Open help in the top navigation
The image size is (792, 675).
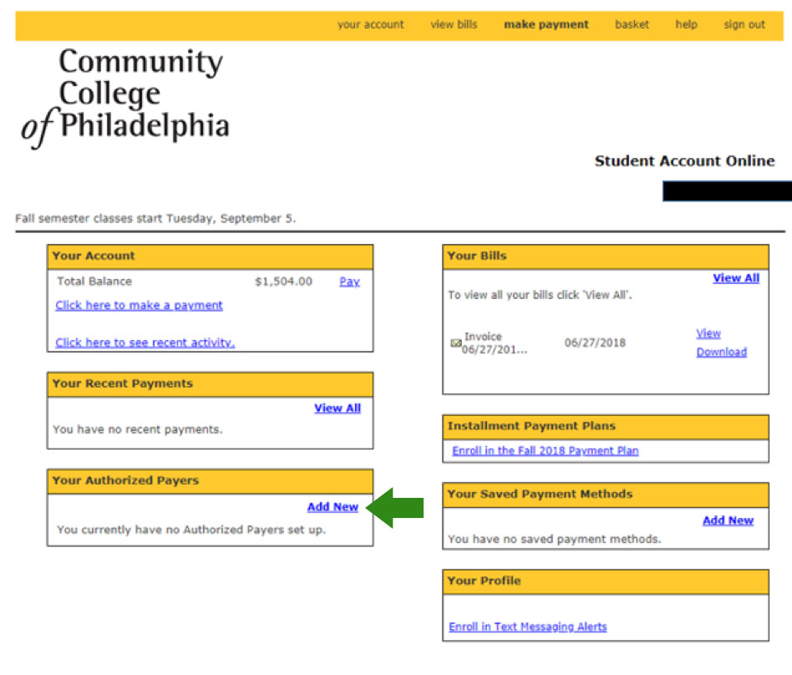[687, 25]
